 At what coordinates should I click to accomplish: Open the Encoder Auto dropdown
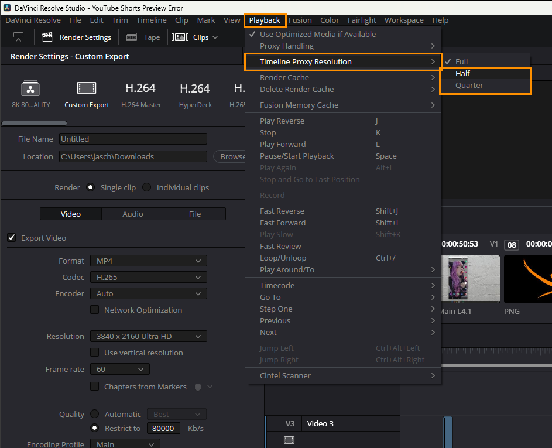[x=149, y=294]
